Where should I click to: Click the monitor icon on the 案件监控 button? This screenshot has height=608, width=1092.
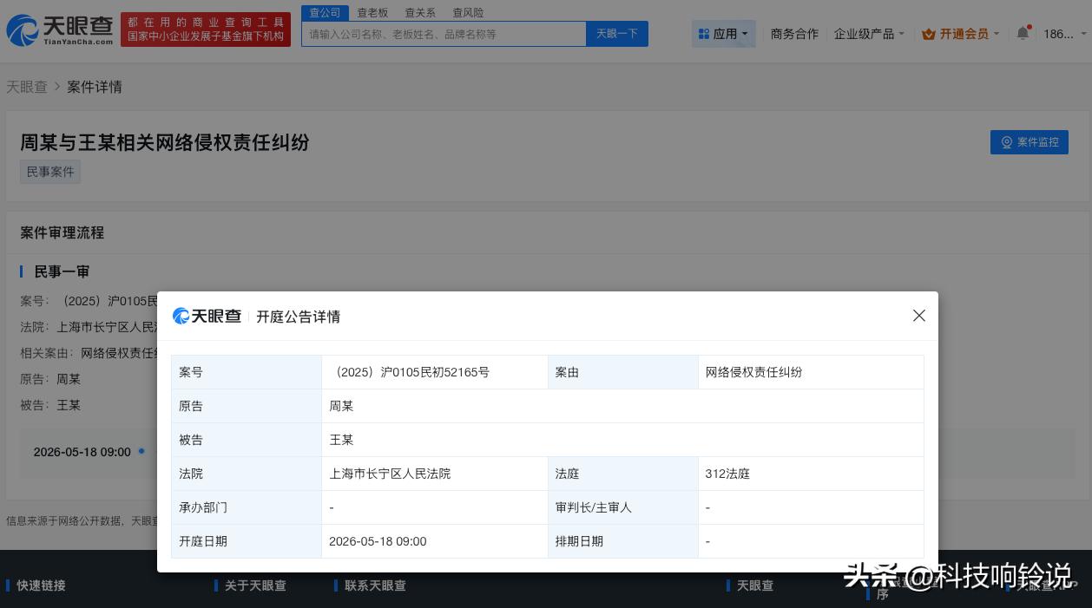tap(1007, 142)
